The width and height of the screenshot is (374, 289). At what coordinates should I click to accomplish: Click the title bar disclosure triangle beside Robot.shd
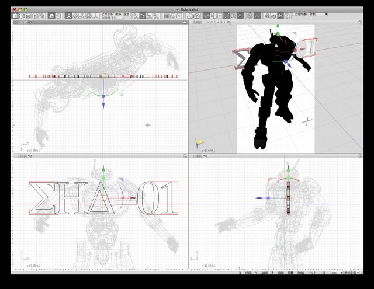[177, 9]
